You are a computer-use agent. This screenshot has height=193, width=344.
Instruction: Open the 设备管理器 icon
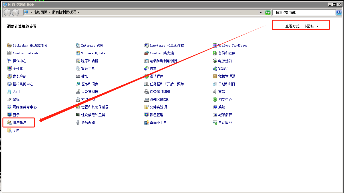coord(78,92)
